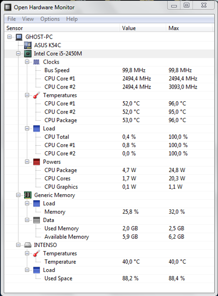The height and width of the screenshot is (296, 218).
Task: Click the 0,4 % CPU Total value
Action: pyautogui.click(x=129, y=137)
